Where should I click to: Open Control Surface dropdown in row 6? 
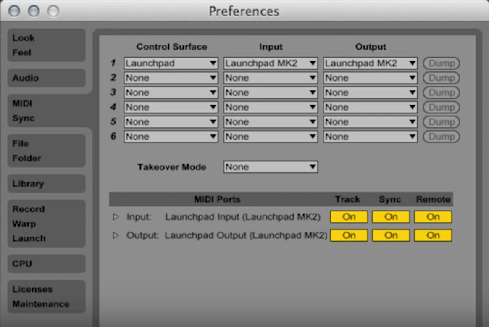pos(171,137)
